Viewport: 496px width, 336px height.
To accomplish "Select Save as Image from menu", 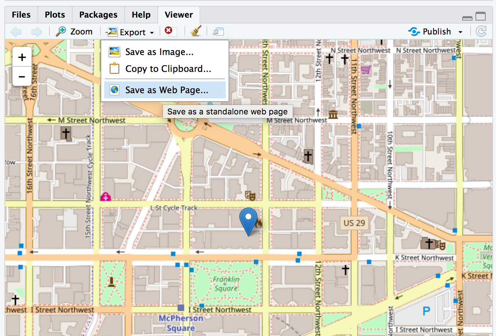I will (x=159, y=52).
